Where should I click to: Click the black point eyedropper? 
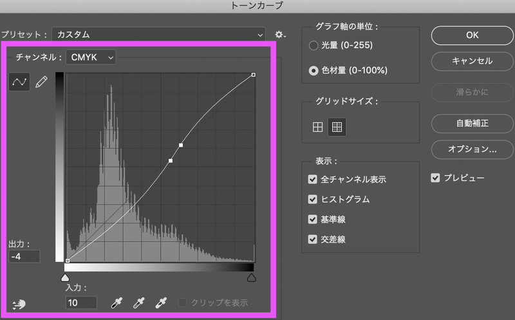pos(117,302)
